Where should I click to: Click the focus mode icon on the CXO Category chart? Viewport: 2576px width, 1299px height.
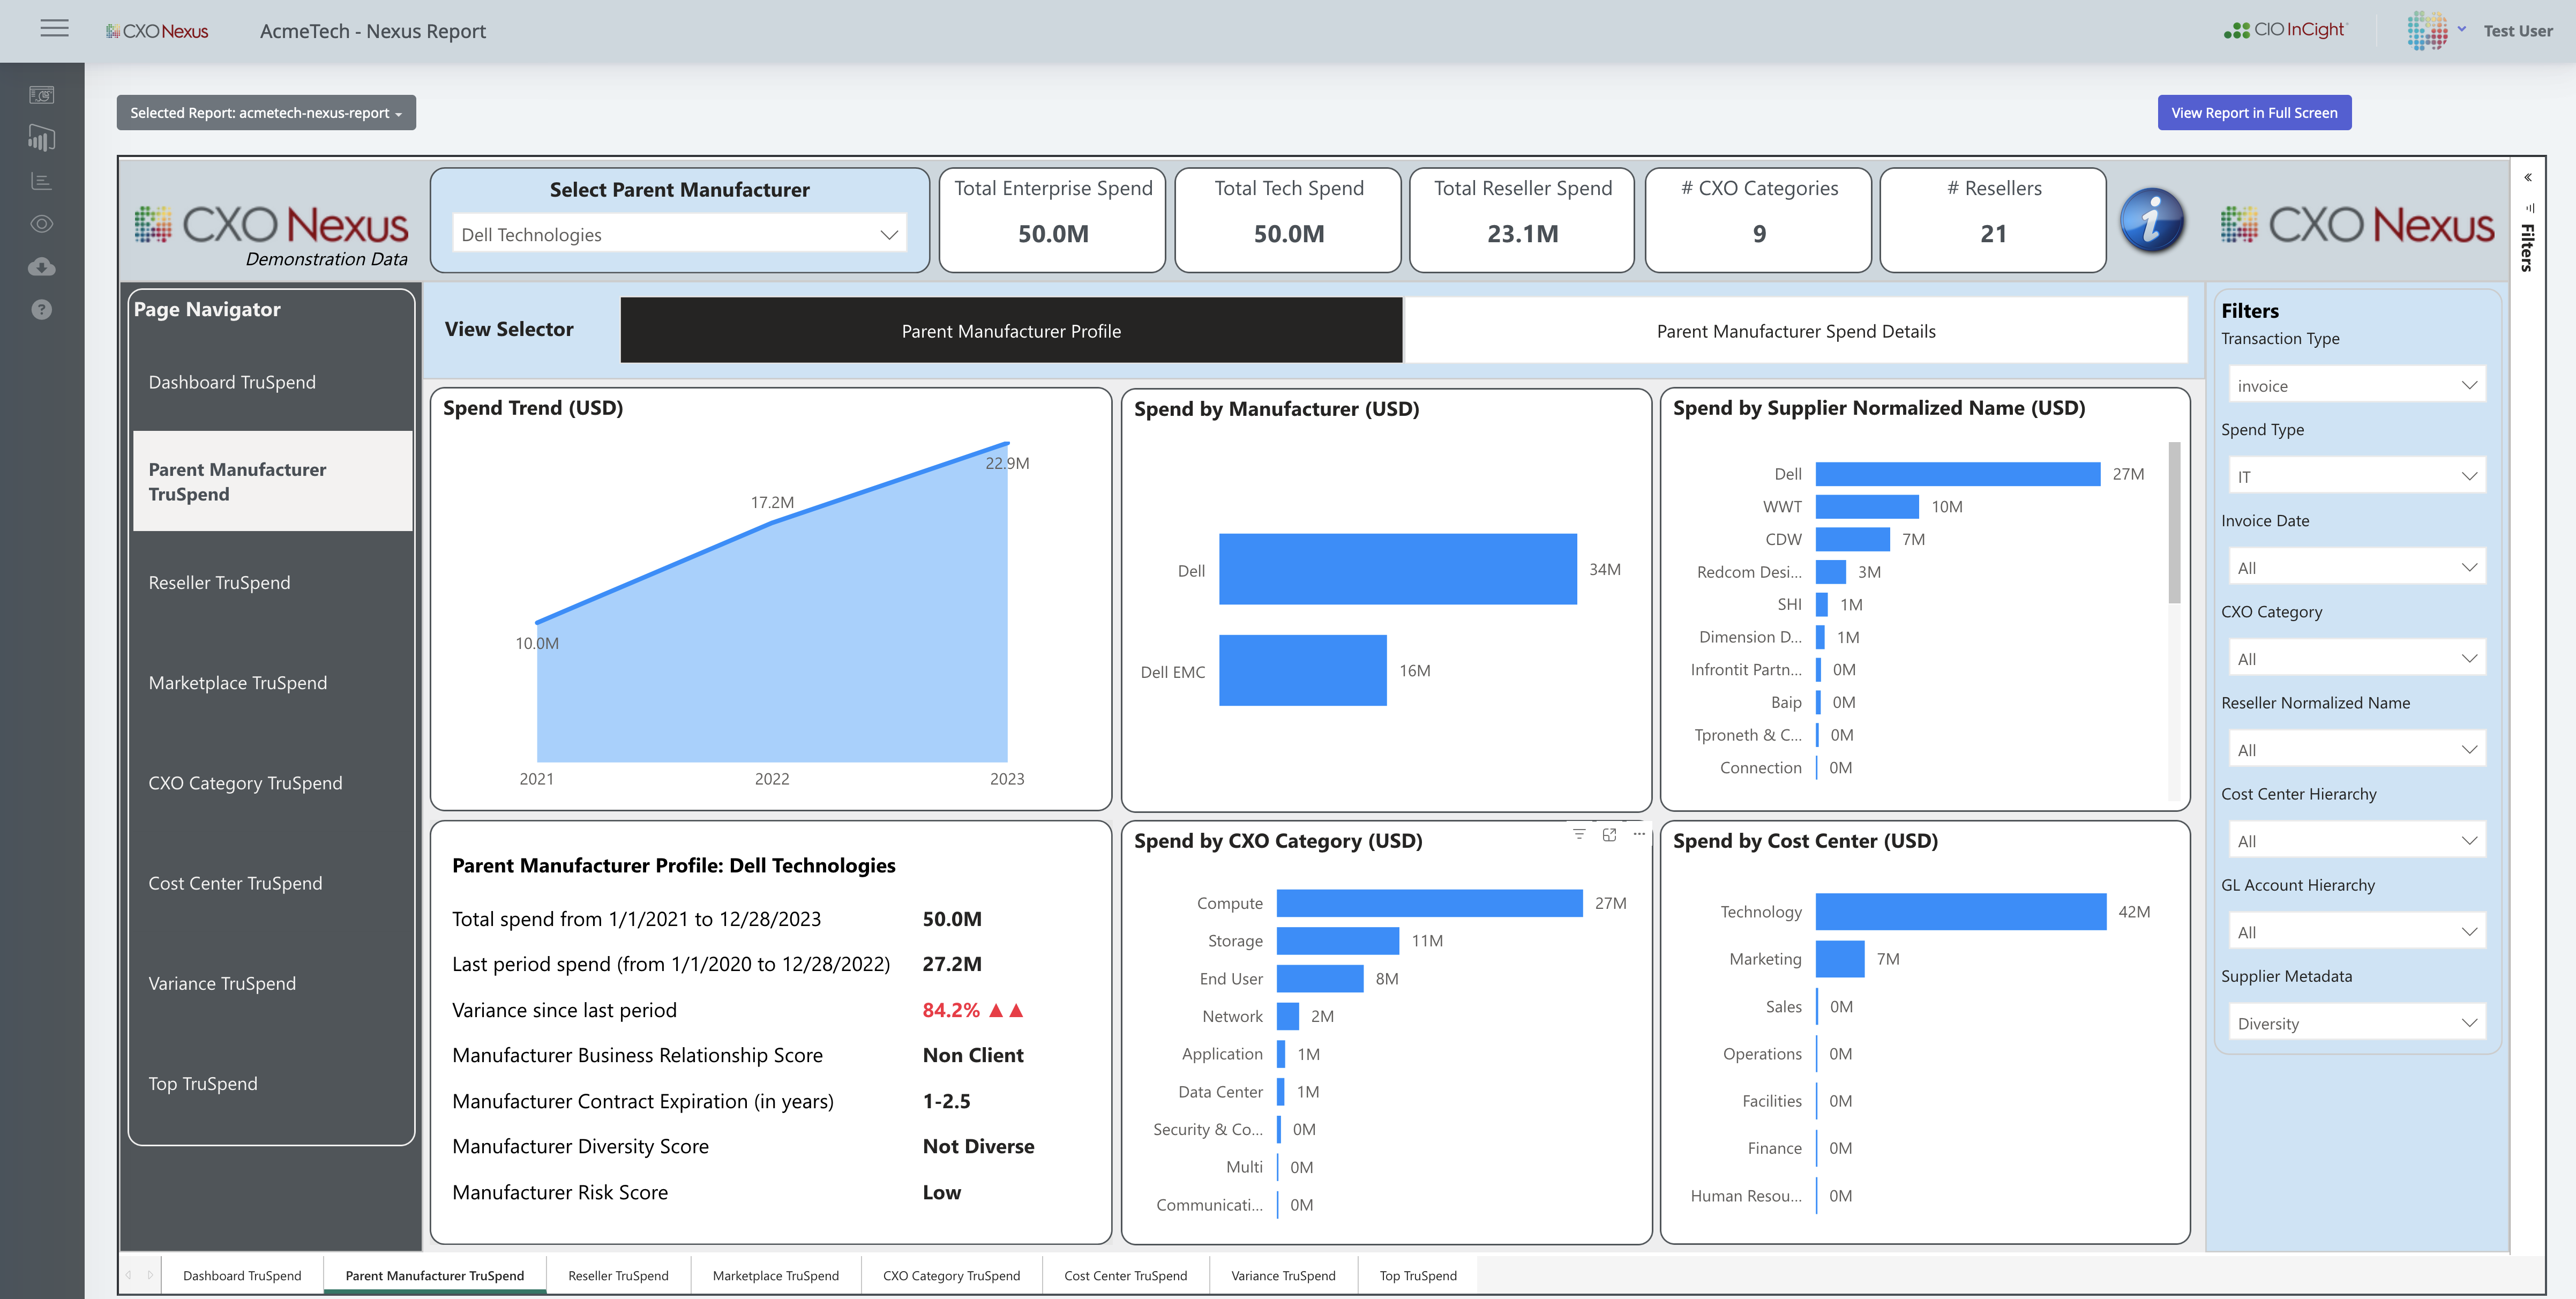click(1609, 834)
